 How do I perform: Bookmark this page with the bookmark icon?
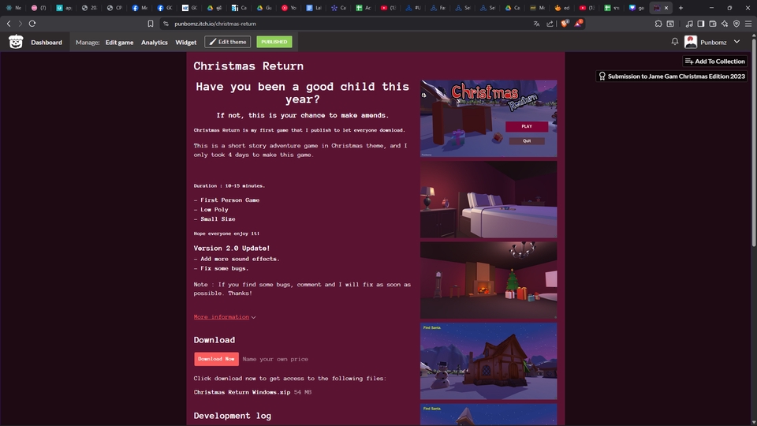151,24
